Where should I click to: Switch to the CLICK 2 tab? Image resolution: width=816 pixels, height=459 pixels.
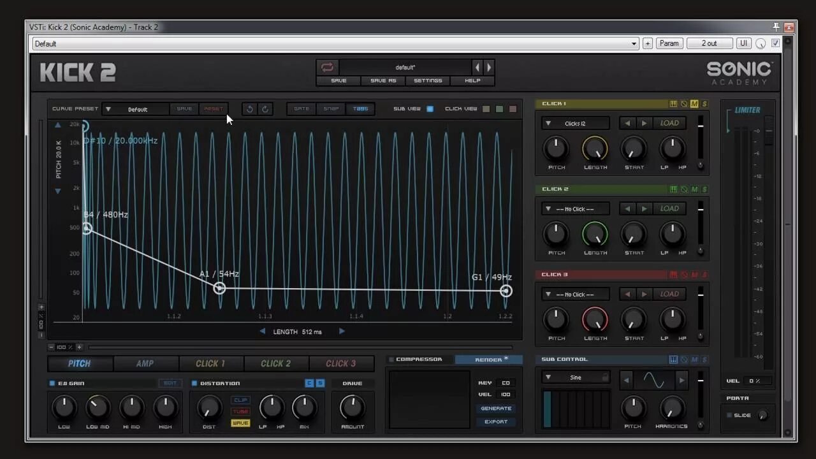[x=276, y=363]
